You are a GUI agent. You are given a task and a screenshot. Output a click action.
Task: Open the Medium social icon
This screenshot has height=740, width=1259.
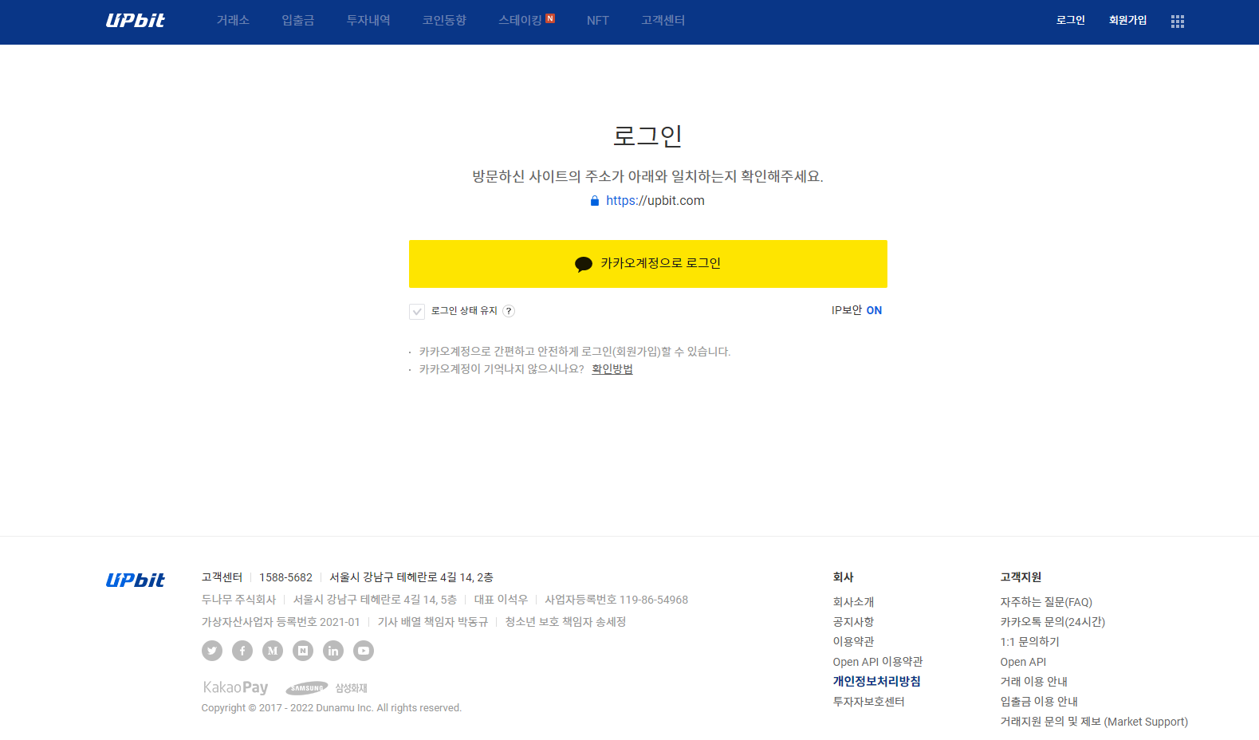click(273, 651)
